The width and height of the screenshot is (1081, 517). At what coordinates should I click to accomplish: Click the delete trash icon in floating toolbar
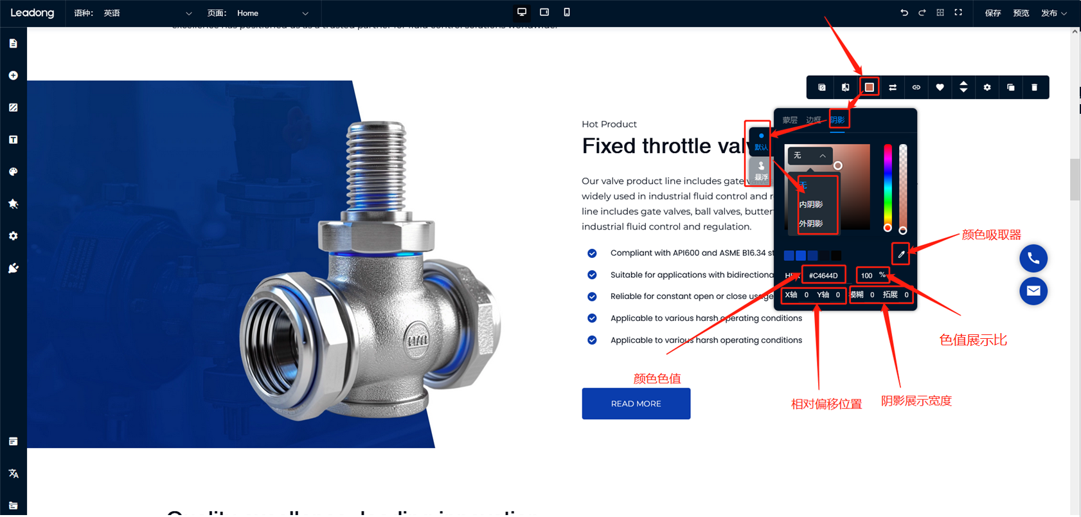click(x=1034, y=87)
